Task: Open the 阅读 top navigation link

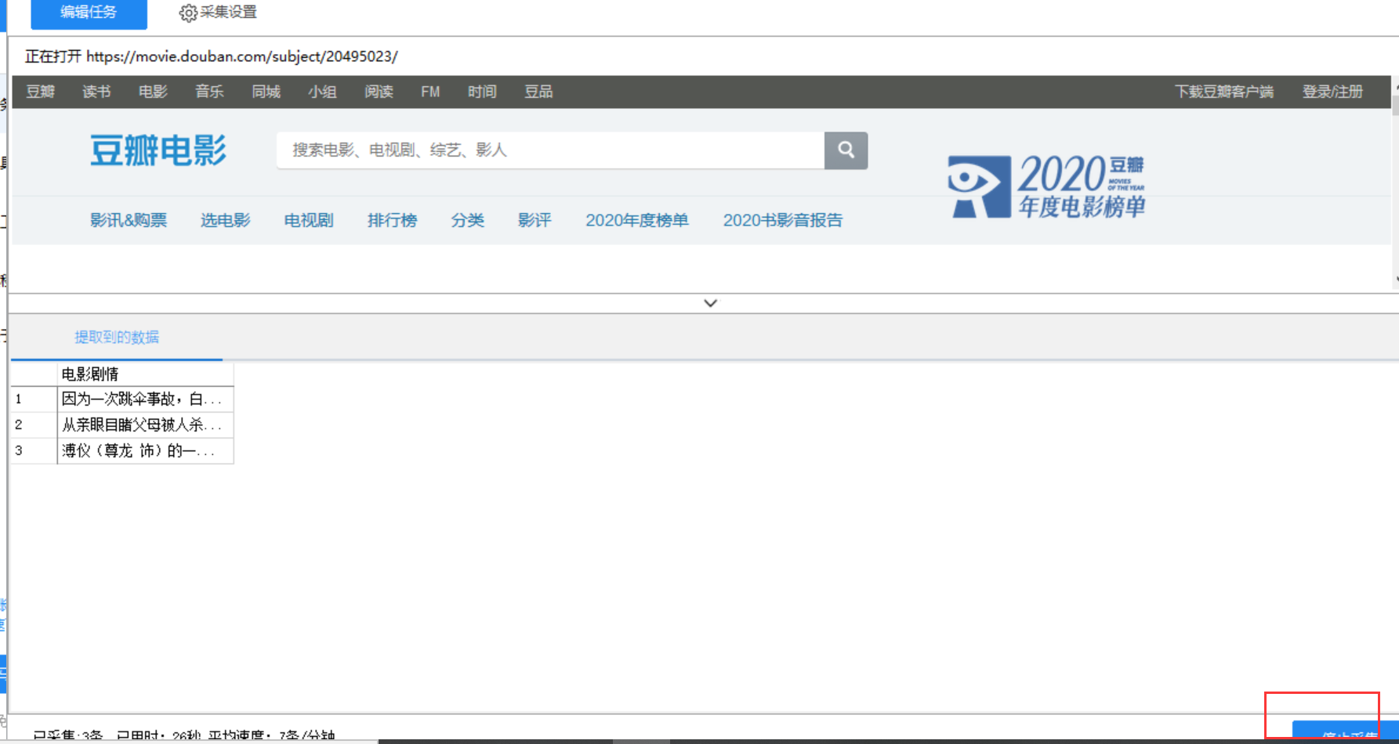Action: click(379, 92)
